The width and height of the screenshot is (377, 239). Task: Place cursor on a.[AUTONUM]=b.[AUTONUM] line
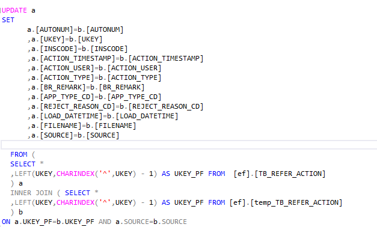75,29
